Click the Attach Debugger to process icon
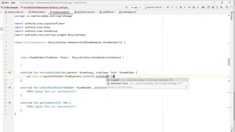 (x=194, y=7)
